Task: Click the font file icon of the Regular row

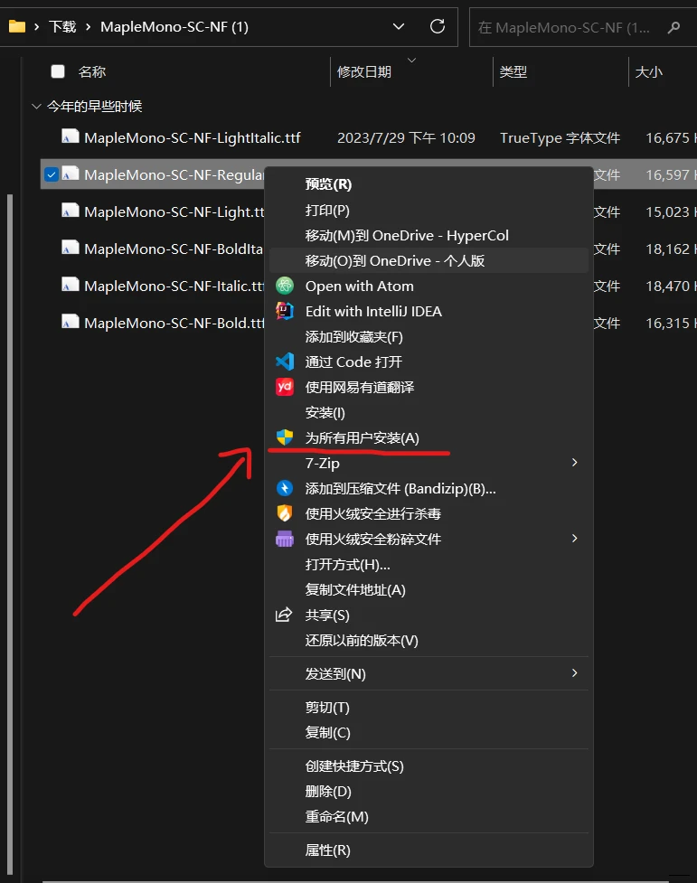Action: (70, 174)
